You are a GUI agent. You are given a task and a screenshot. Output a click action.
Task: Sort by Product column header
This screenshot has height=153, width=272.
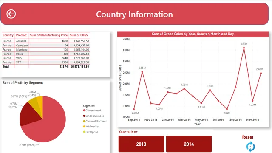coord(21,35)
